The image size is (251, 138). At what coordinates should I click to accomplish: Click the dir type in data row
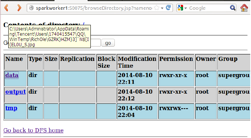(33, 75)
